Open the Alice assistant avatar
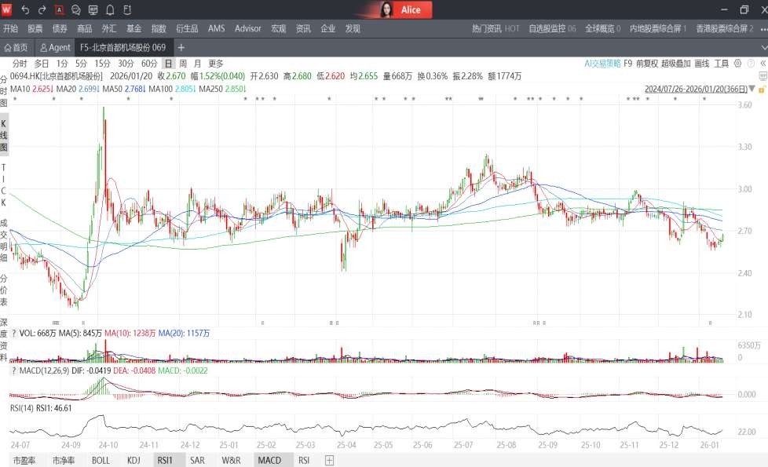Screen dimensions: 768x467 tap(386, 10)
